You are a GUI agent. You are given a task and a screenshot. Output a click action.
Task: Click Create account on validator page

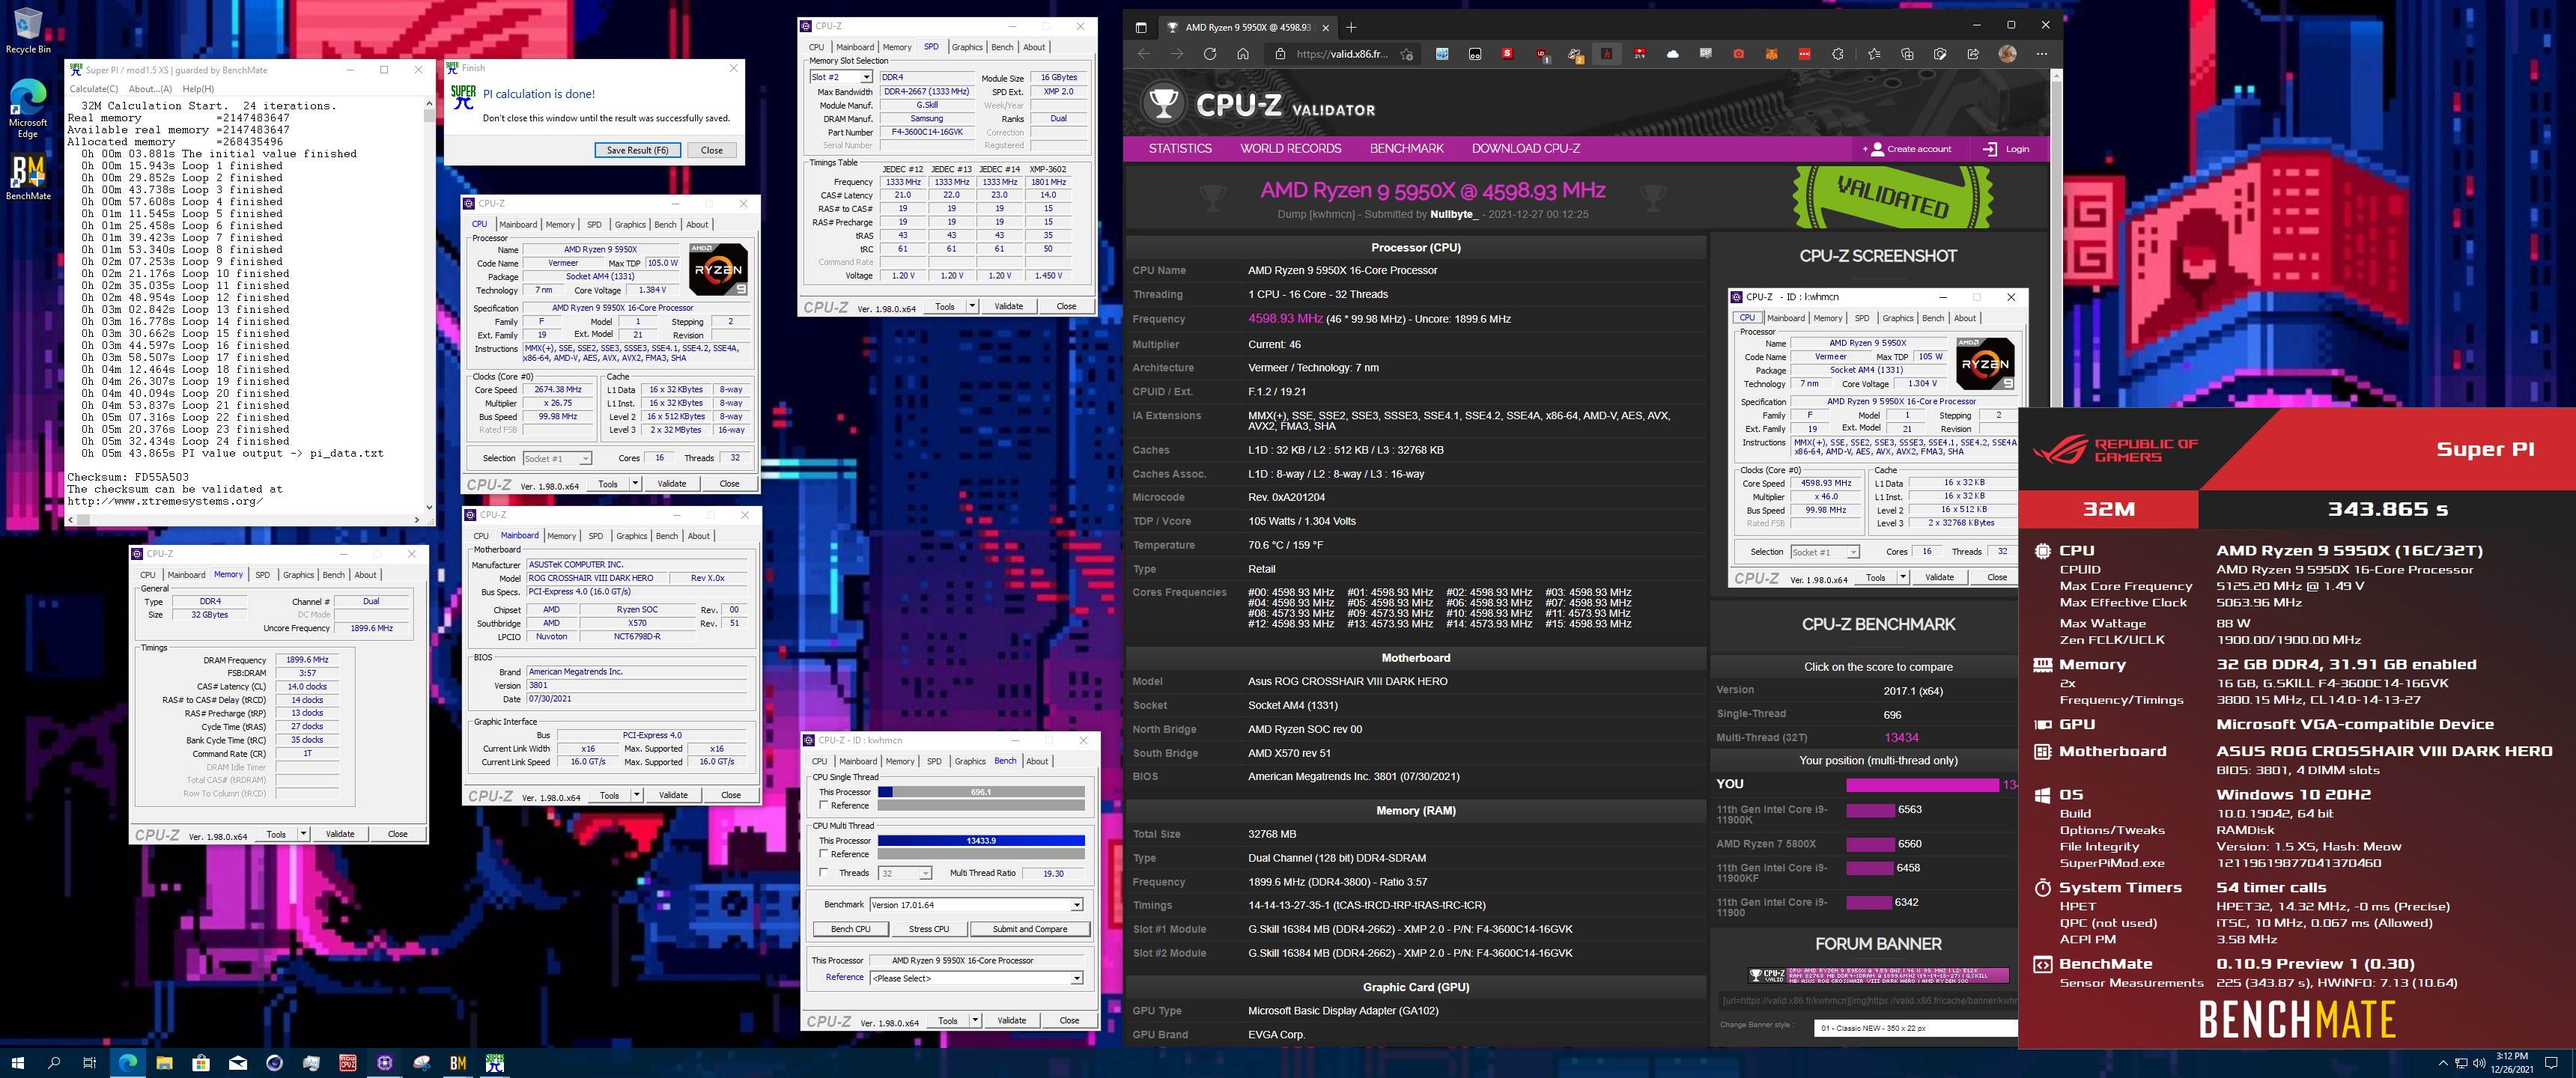[x=1907, y=149]
